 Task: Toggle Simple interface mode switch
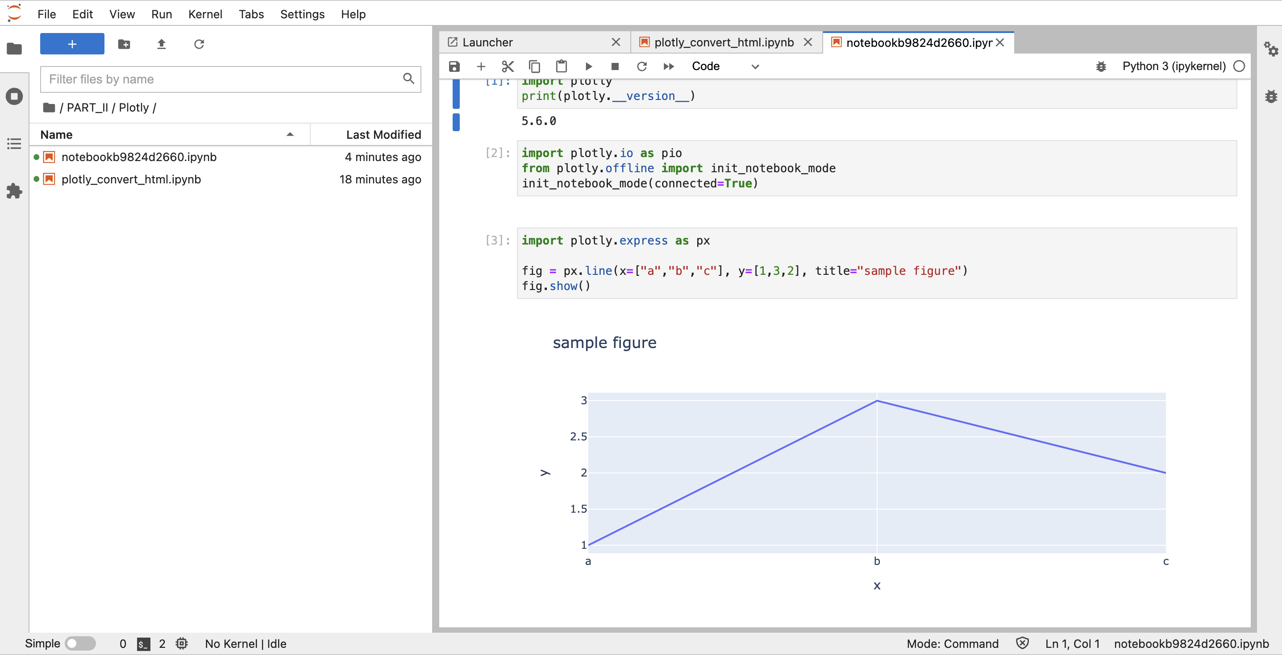coord(80,643)
